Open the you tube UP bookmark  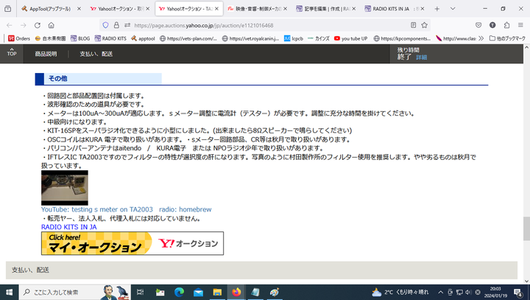[x=351, y=38]
